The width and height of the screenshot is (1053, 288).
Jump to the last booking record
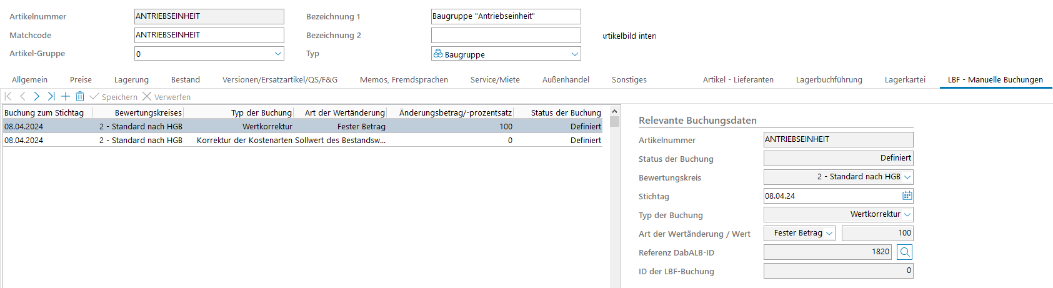(x=51, y=96)
